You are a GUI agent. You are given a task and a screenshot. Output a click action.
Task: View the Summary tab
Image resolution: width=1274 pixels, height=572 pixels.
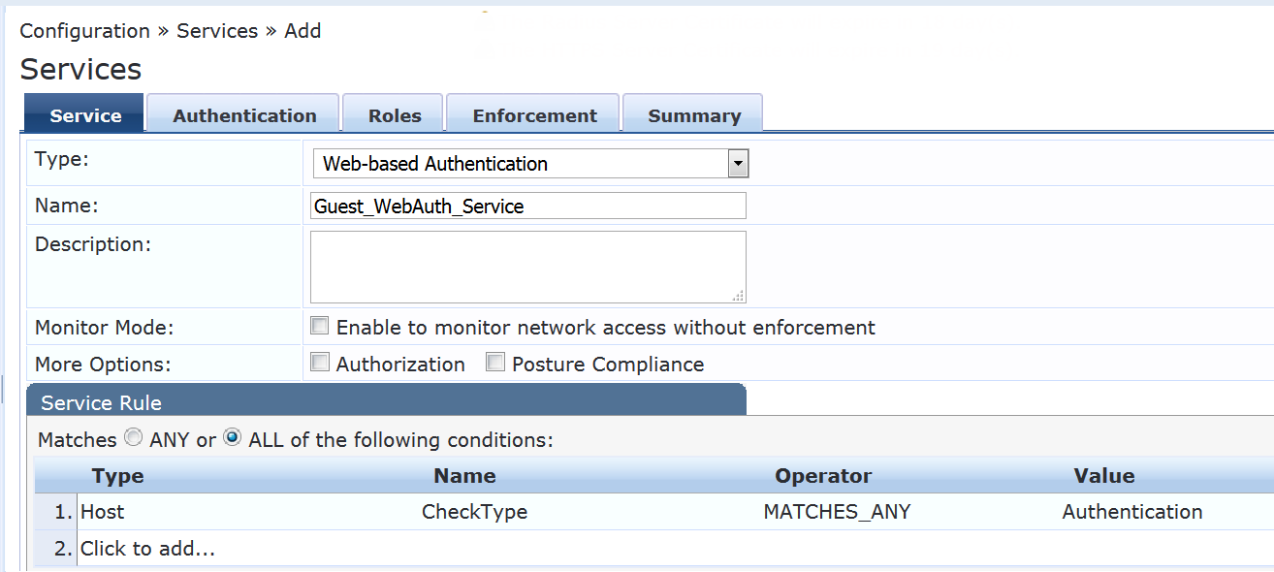point(694,115)
